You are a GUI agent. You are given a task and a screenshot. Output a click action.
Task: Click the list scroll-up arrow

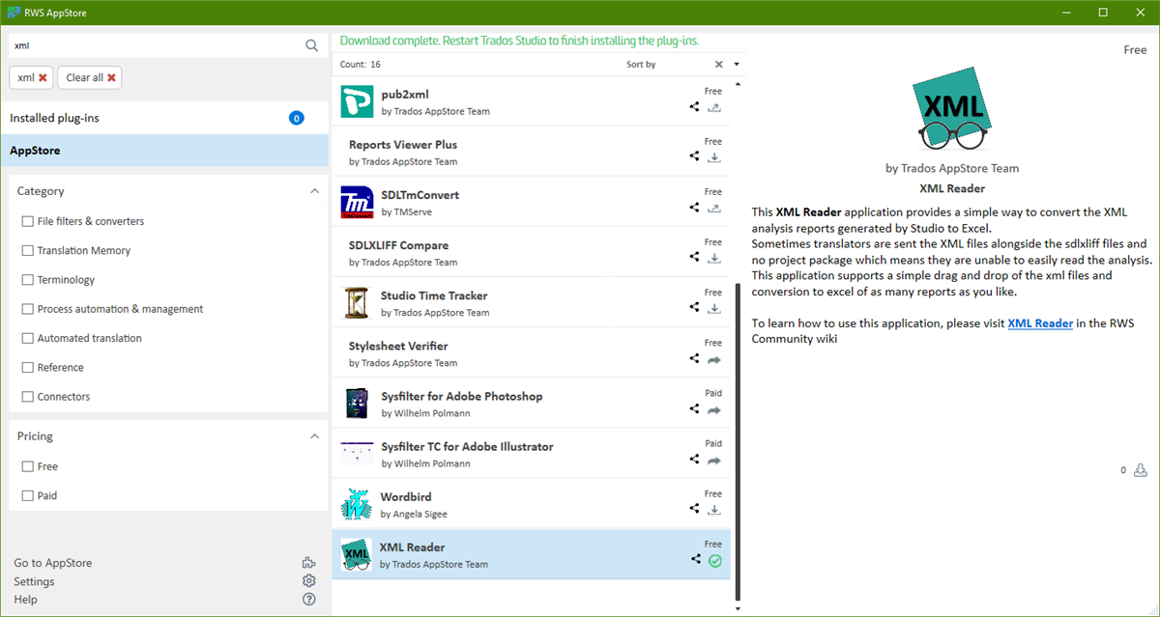[x=738, y=84]
